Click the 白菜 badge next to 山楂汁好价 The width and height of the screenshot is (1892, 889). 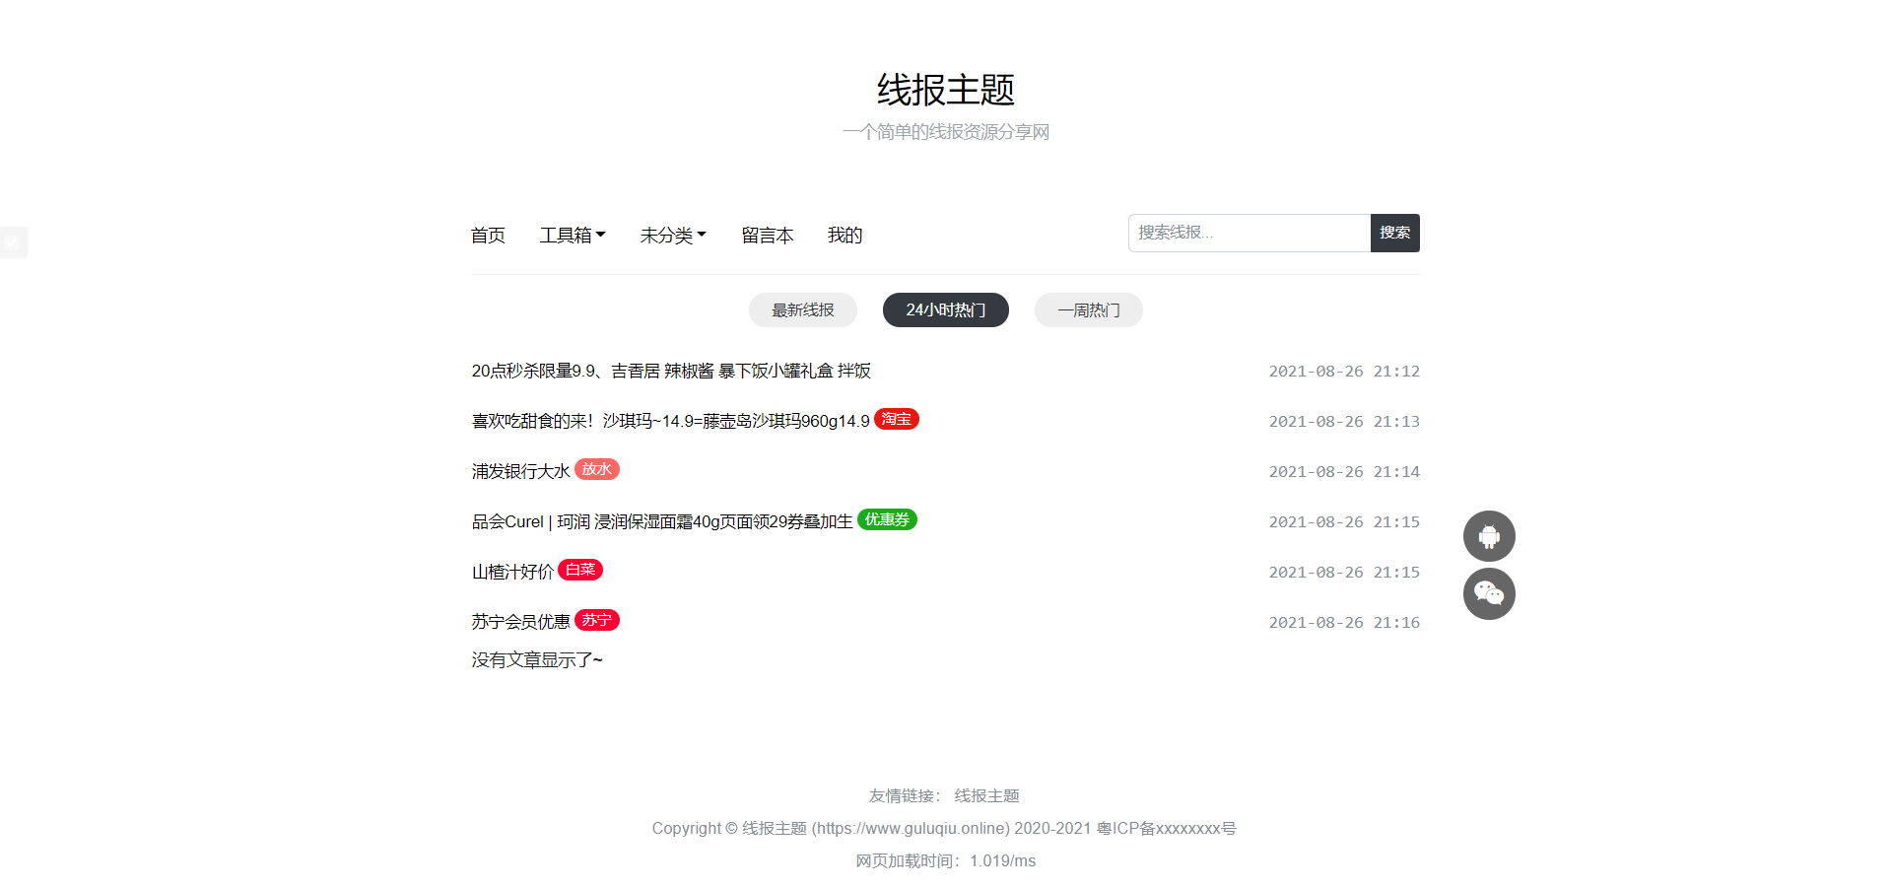tap(579, 570)
